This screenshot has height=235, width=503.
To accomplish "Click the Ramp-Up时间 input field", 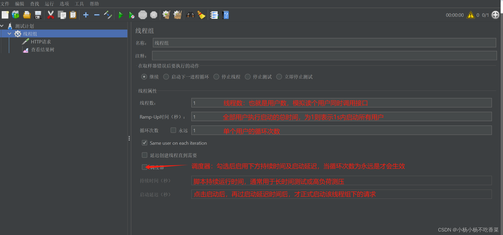I will click(341, 116).
